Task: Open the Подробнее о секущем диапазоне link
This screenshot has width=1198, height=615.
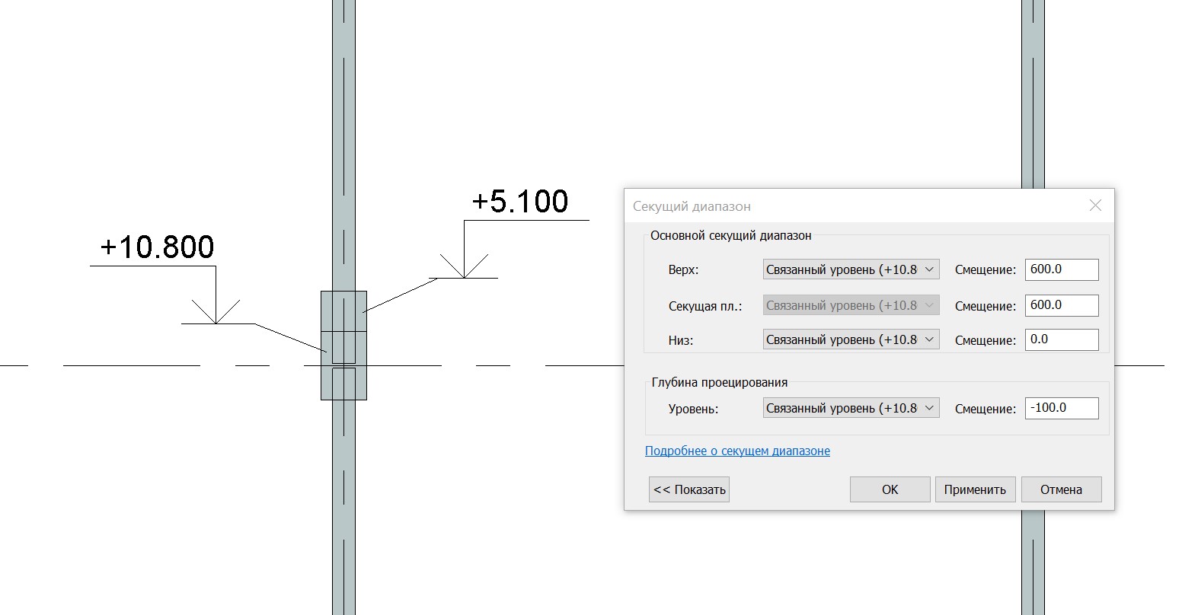Action: (x=737, y=451)
